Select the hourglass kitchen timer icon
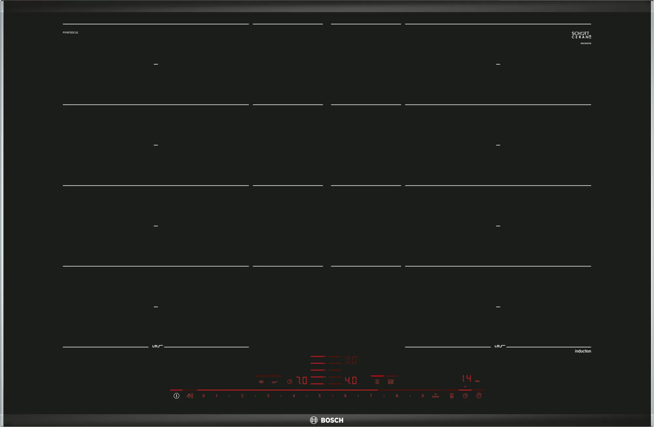 pyautogui.click(x=452, y=396)
